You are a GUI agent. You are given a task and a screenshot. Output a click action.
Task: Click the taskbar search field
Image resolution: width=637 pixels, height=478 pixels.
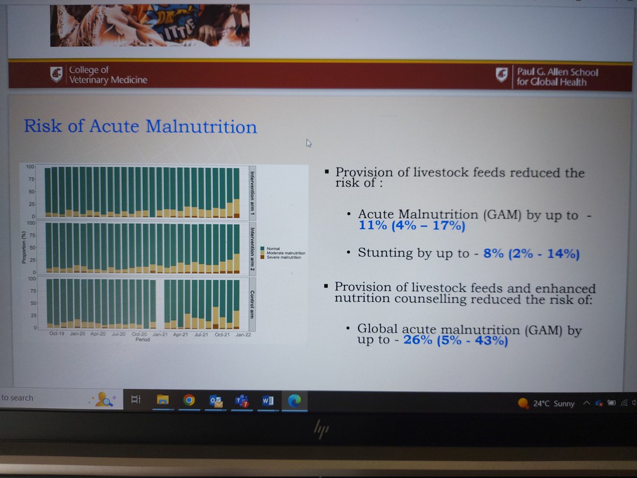(x=61, y=398)
